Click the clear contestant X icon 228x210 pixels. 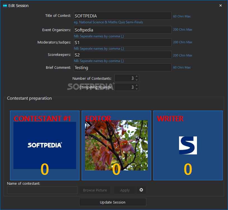[141, 190]
